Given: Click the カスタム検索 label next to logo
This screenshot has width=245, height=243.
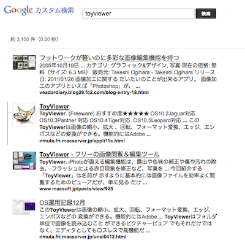Looking at the screenshot, I should 55,10.
